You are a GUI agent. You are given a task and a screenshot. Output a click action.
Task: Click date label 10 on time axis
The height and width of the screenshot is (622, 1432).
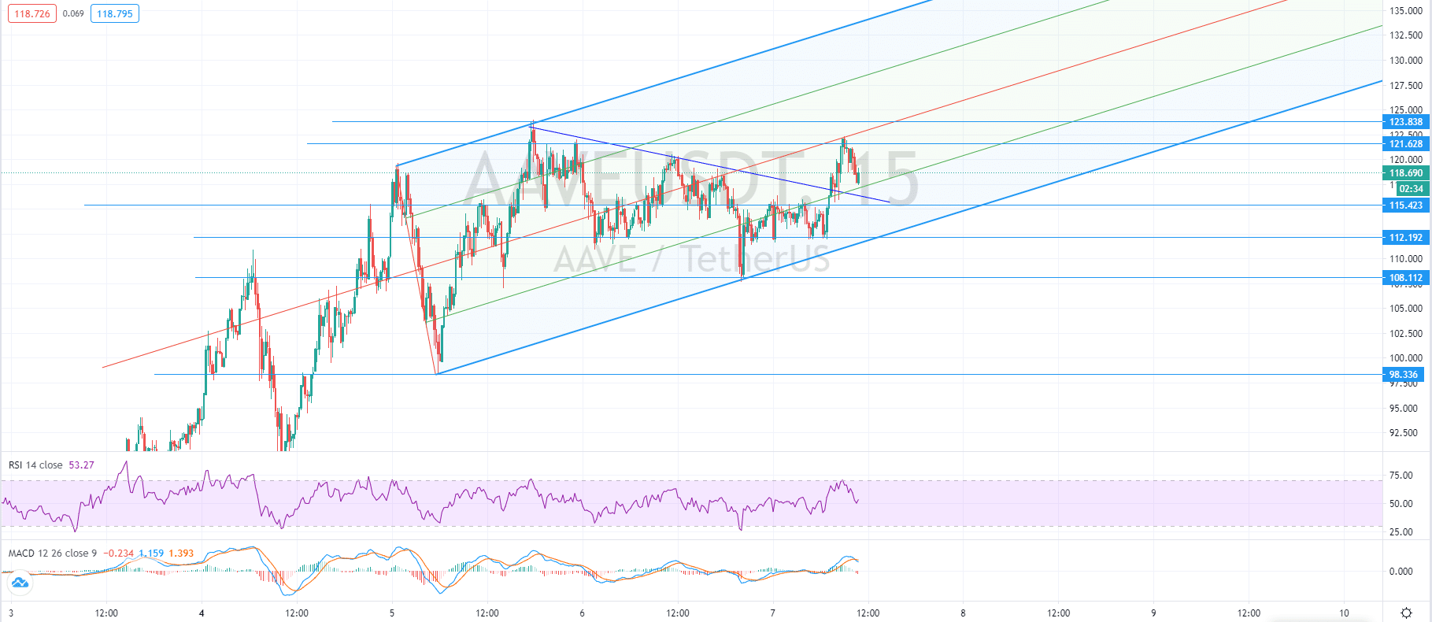tap(1344, 613)
